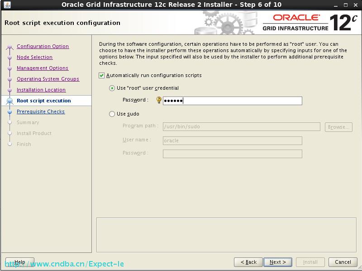Image resolution: width=362 pixels, height=271 pixels.
Task: Click the Root script execution step marker
Action: (10, 101)
